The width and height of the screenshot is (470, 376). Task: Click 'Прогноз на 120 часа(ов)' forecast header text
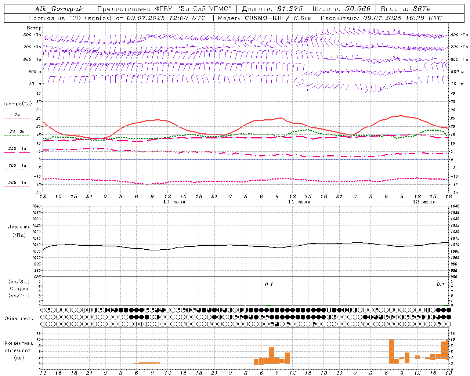click(71, 18)
